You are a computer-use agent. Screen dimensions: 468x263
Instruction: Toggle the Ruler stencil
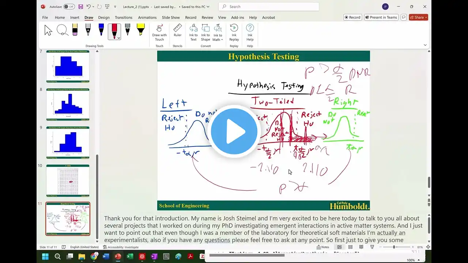(178, 31)
